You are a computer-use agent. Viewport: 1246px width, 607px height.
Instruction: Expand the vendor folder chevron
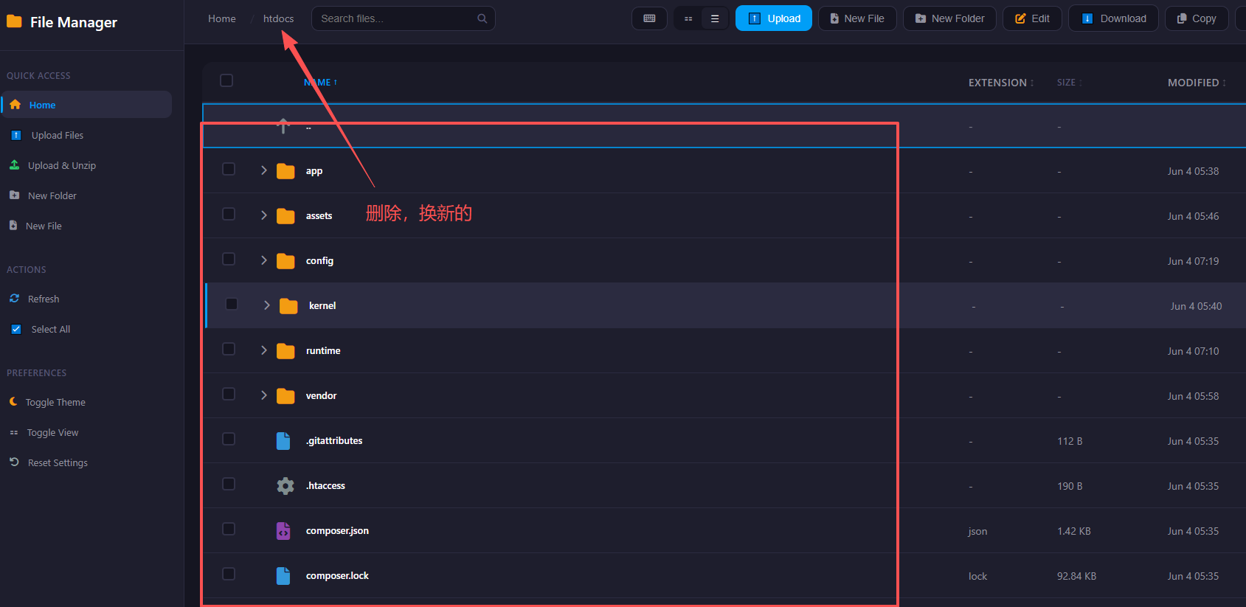coord(263,395)
